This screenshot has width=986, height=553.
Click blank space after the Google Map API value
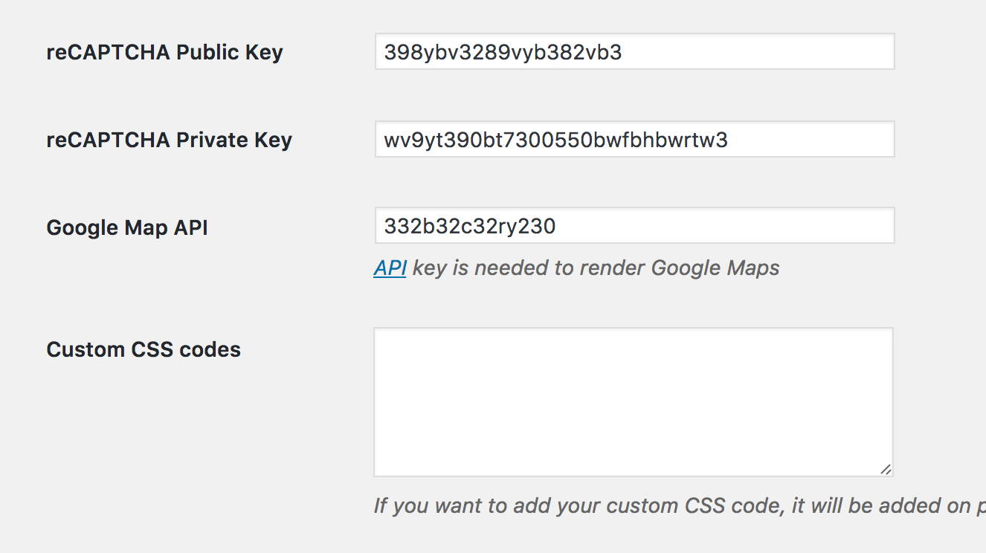pos(725,226)
